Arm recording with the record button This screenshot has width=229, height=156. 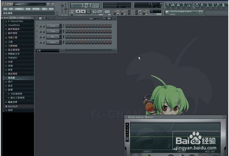tap(88, 11)
